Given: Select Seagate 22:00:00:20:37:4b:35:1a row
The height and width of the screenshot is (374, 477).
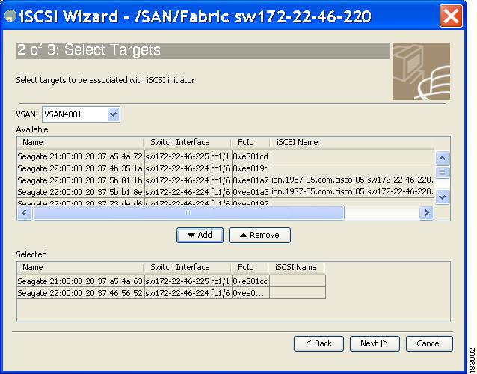Looking at the screenshot, I should pos(226,168).
